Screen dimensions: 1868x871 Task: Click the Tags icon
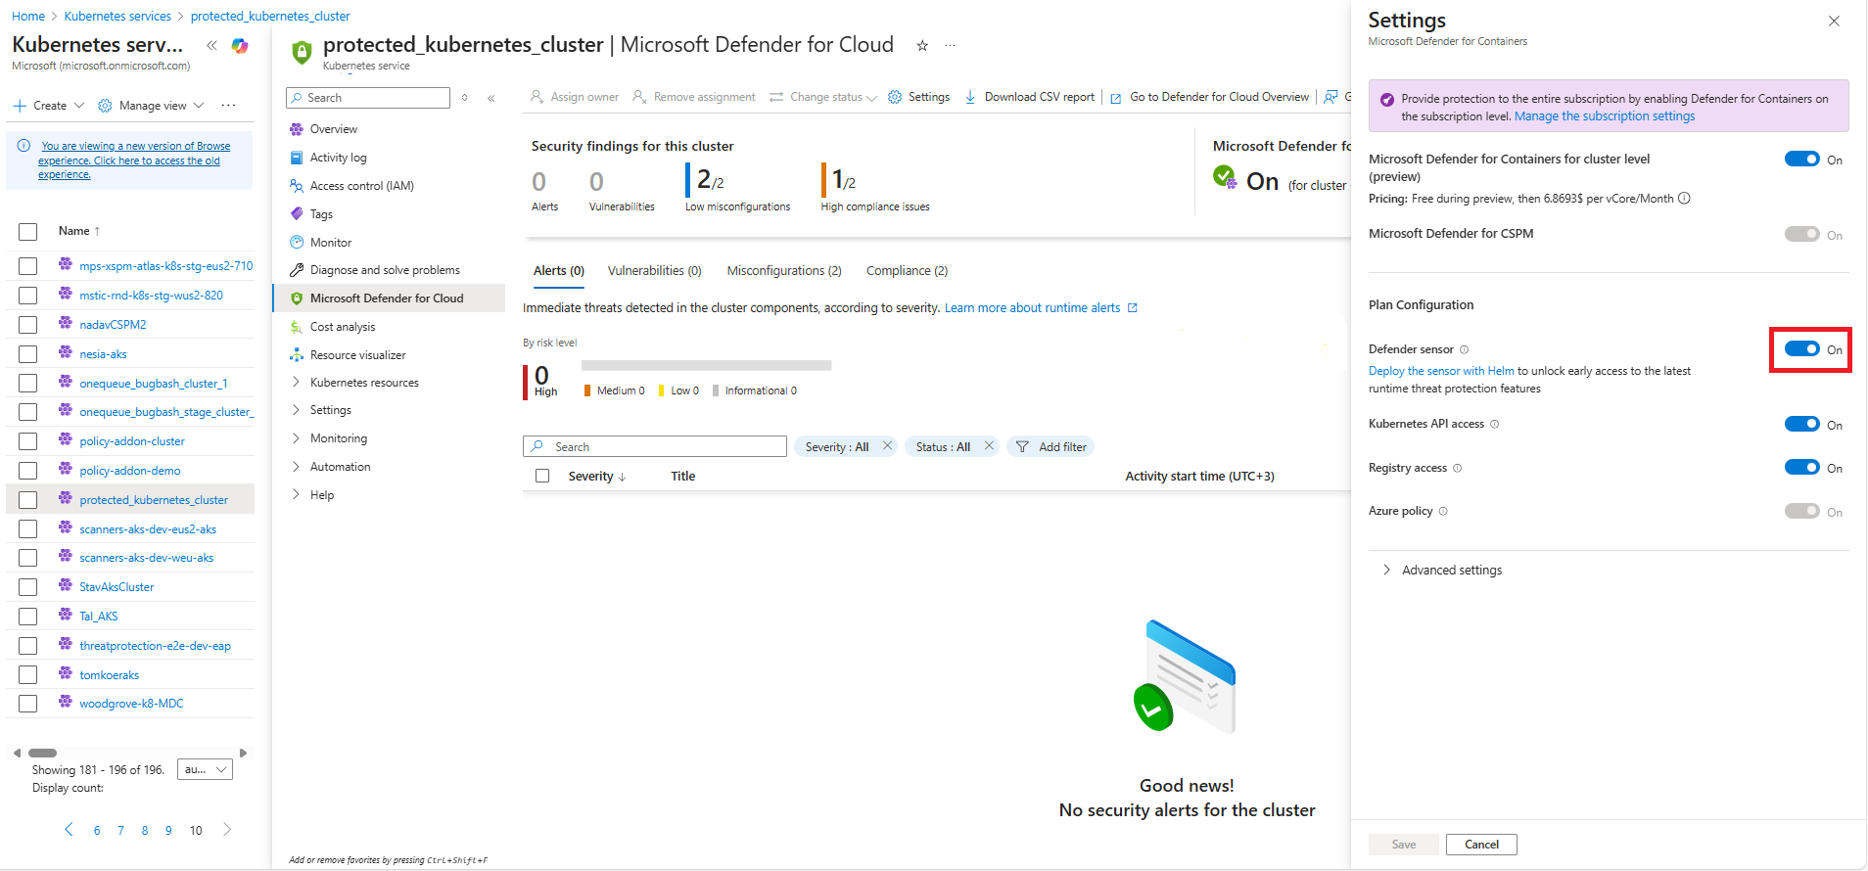tap(297, 214)
